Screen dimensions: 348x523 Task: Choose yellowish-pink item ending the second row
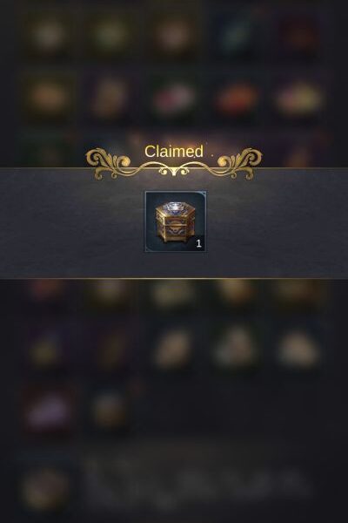point(299,99)
